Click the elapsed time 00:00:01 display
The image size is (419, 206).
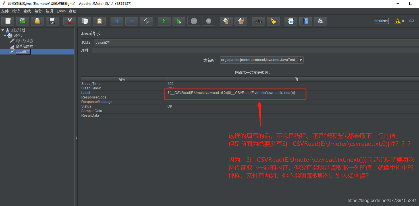[x=381, y=21]
